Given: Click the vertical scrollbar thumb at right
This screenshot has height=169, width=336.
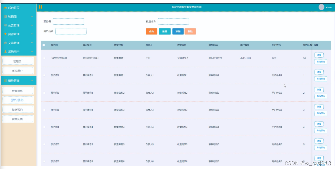Looking at the screenshot, I should point(335,75).
